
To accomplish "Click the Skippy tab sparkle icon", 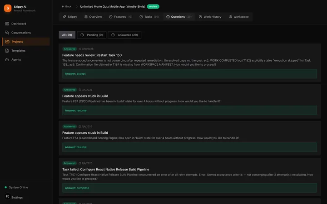I will click(x=64, y=17).
